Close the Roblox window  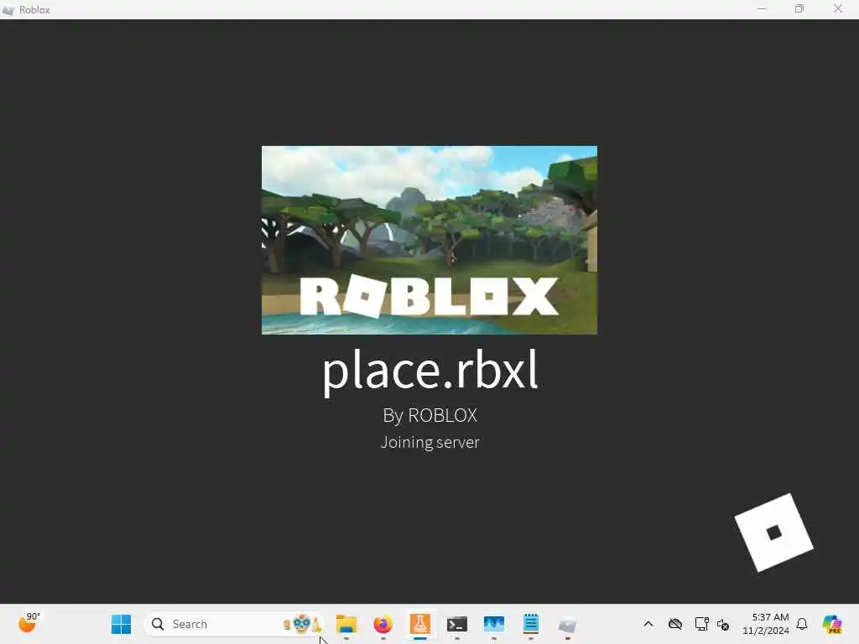(838, 9)
